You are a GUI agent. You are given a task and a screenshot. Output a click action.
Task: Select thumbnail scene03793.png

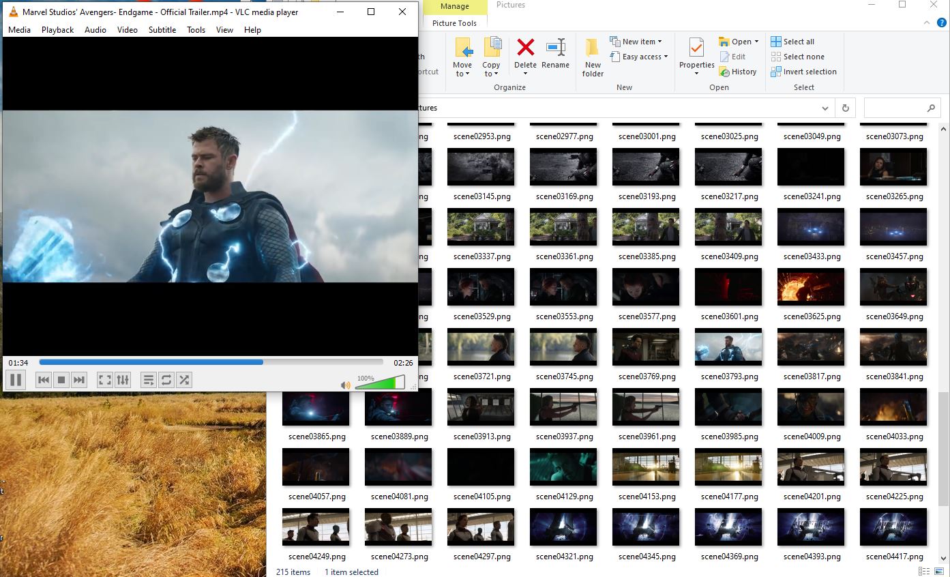tap(728, 347)
